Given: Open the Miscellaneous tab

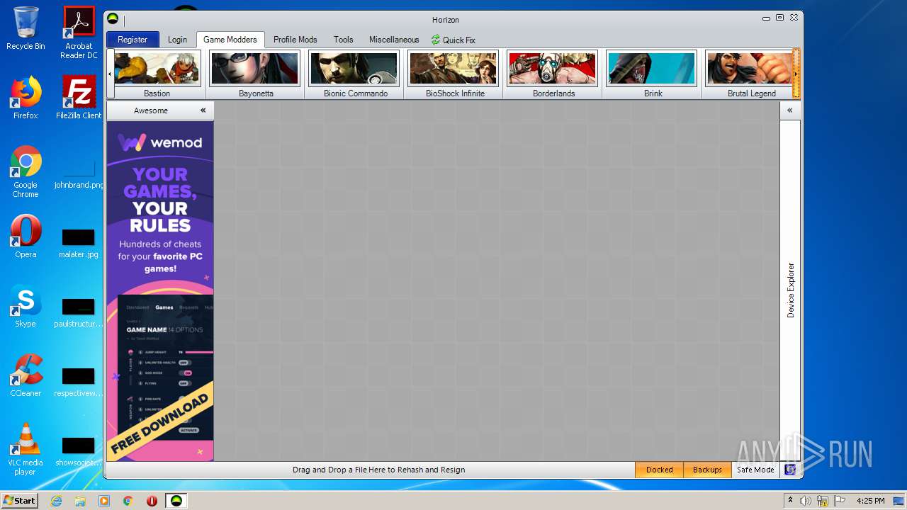Looking at the screenshot, I should [394, 40].
